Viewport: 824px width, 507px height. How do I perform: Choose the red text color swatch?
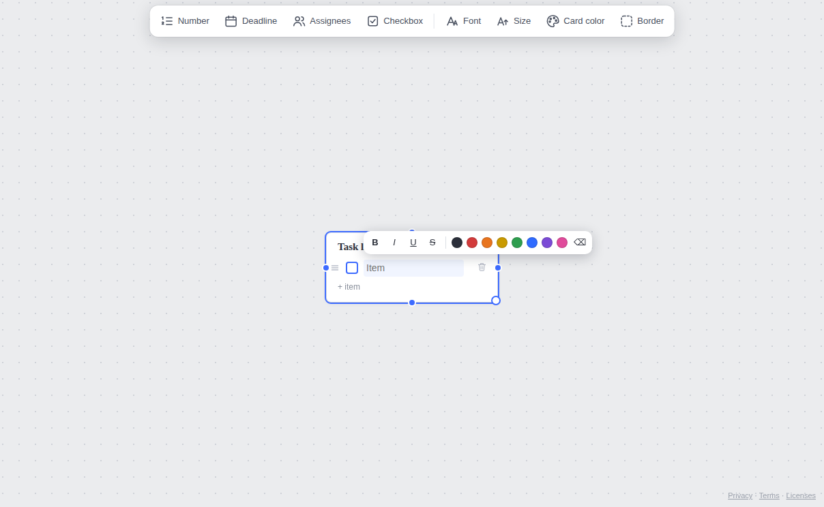coord(472,243)
